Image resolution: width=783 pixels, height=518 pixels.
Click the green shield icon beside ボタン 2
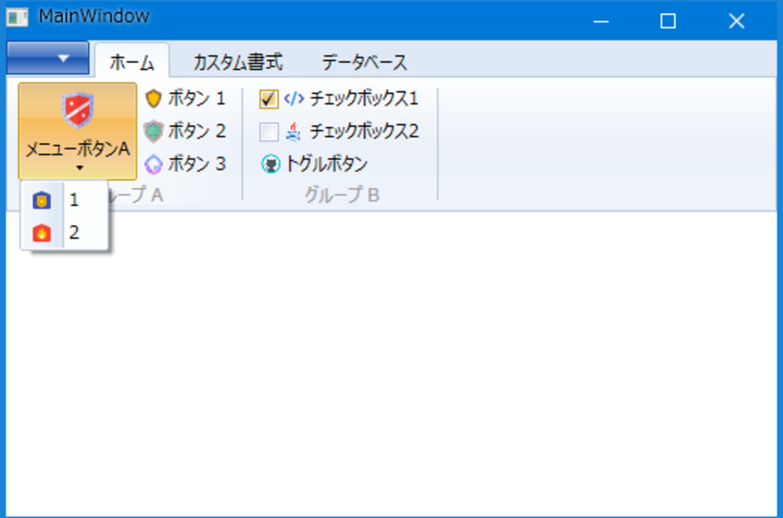[x=154, y=131]
